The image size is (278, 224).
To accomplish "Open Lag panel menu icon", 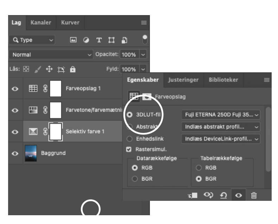I will [144, 22].
